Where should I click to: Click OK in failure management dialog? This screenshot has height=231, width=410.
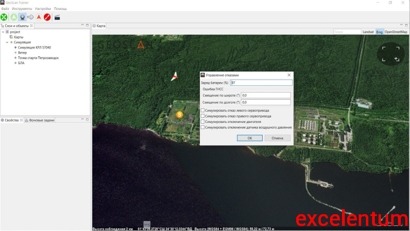[250, 138]
